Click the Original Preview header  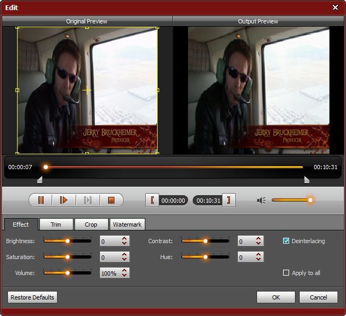[87, 21]
